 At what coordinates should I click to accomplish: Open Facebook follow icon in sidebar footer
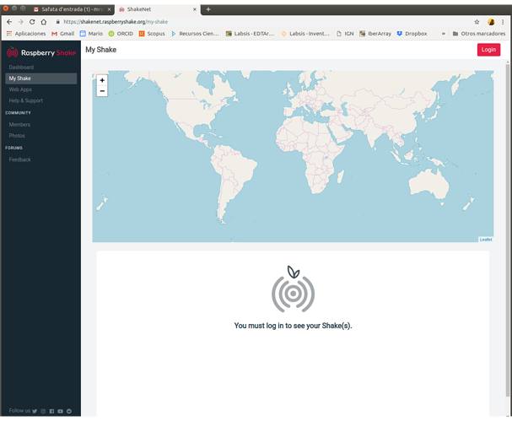51,411
